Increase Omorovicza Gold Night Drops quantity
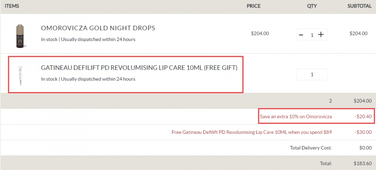 tap(321, 35)
